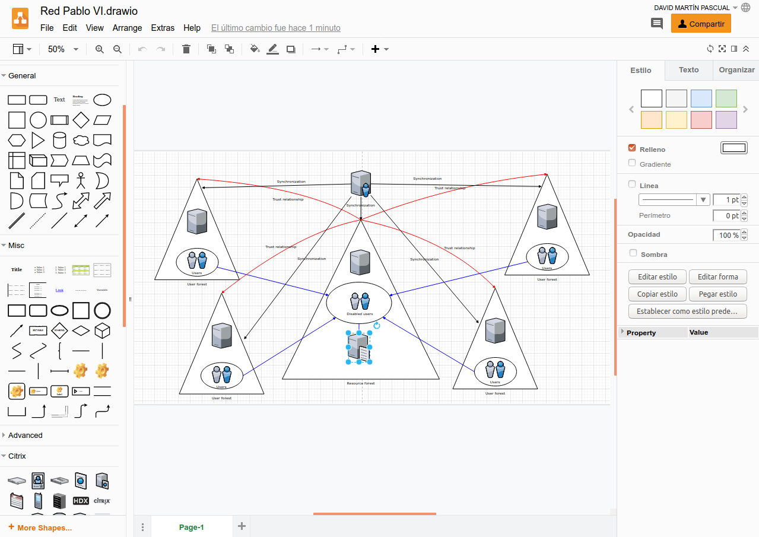759x537 pixels.
Task: Switch to the Organizar tab
Action: (736, 70)
